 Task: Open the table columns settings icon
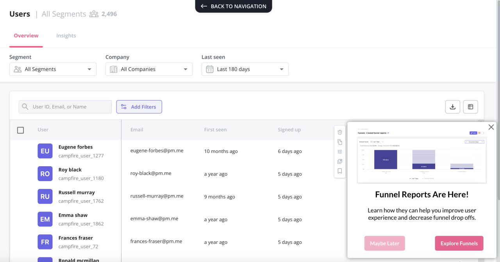tap(470, 106)
